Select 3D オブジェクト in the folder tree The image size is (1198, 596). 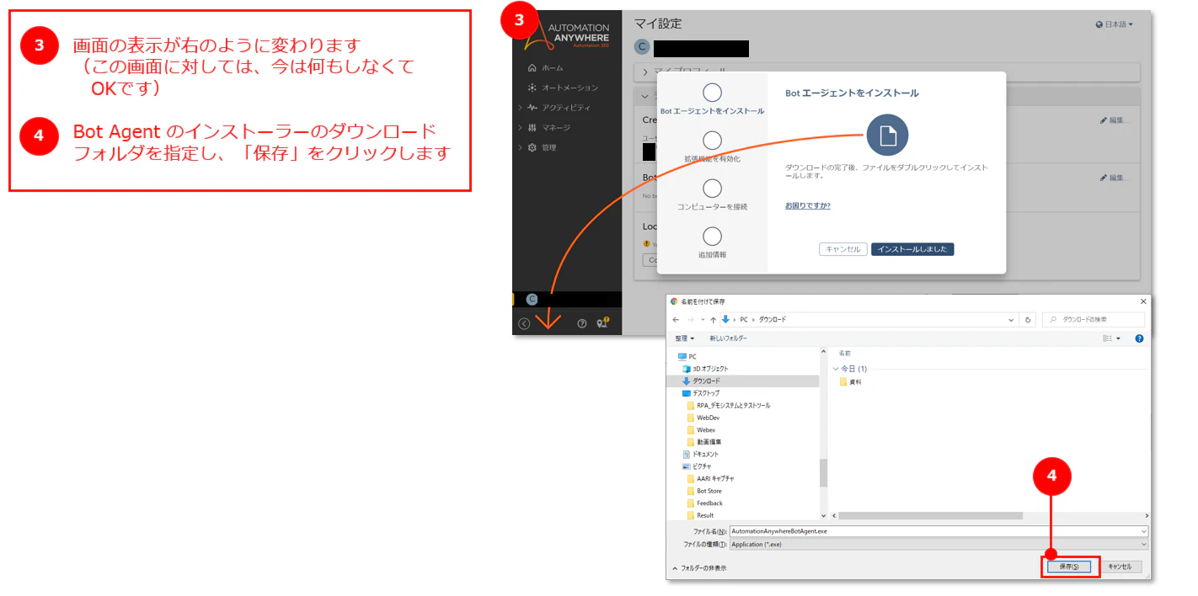705,369
